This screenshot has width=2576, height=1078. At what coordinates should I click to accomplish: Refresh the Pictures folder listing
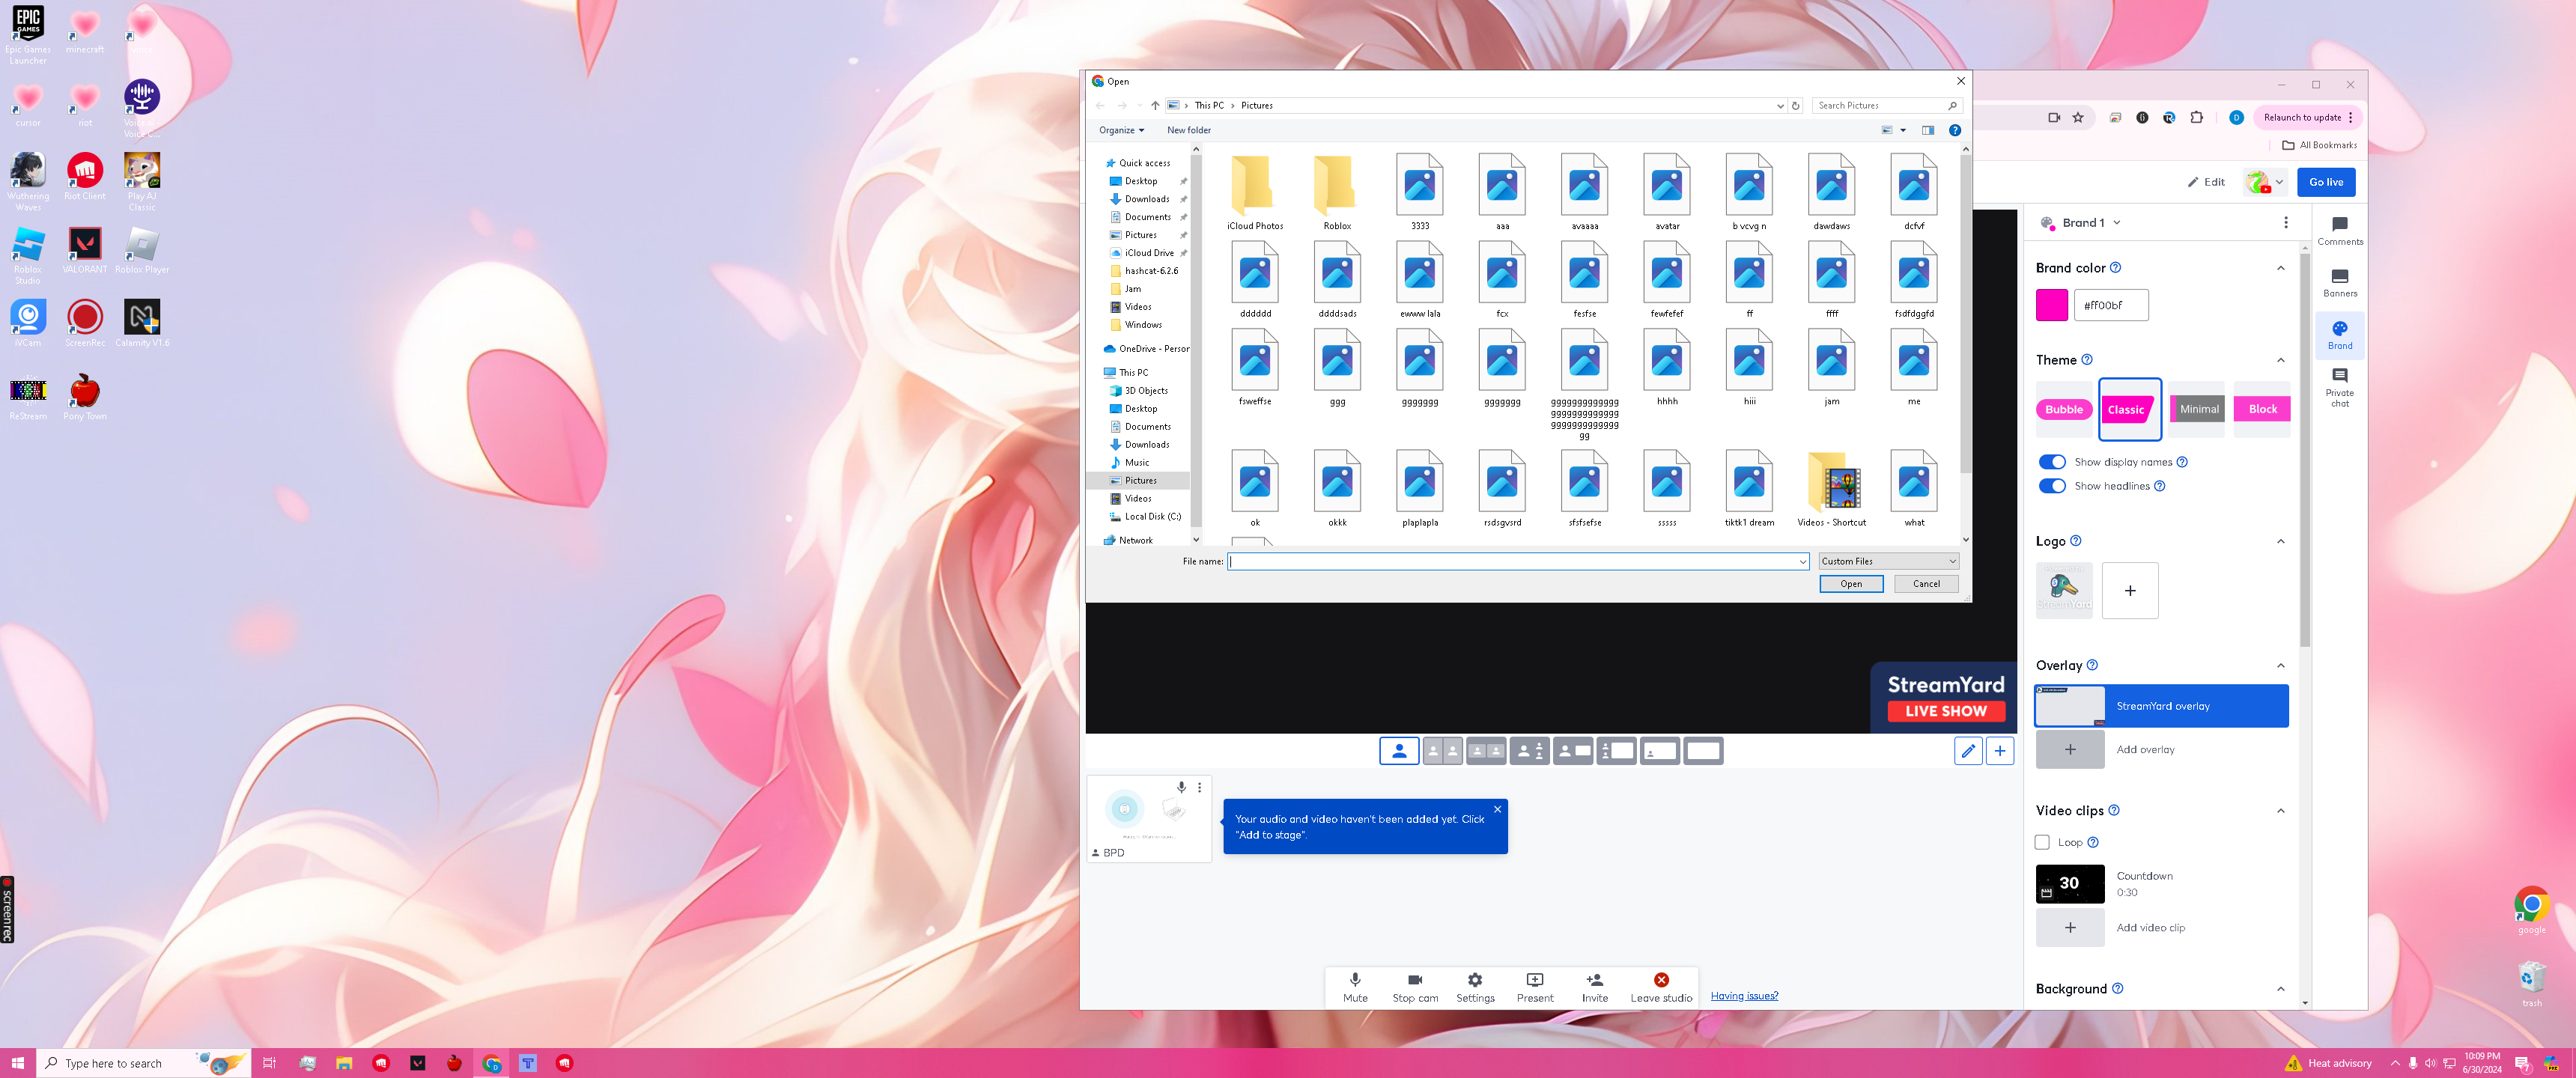coord(1796,105)
